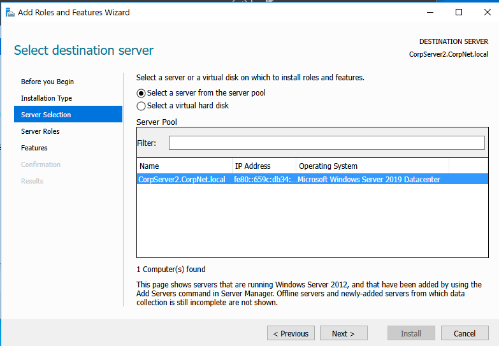
Task: Choose the virtual hard disk option
Action: click(x=141, y=106)
